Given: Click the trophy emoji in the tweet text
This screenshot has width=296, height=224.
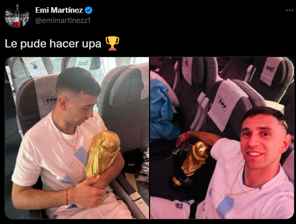Looking at the screenshot, I should tap(112, 43).
